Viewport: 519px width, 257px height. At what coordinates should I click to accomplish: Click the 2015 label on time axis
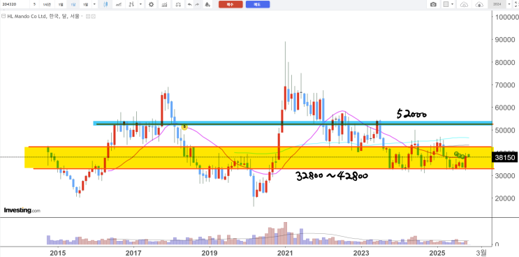[57, 253]
